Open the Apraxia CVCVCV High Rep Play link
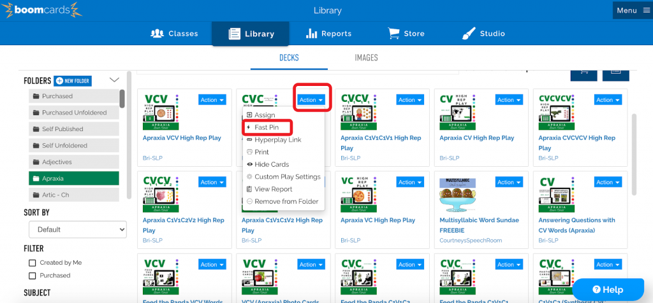Viewport: 653px width, 303px height. pos(576,143)
